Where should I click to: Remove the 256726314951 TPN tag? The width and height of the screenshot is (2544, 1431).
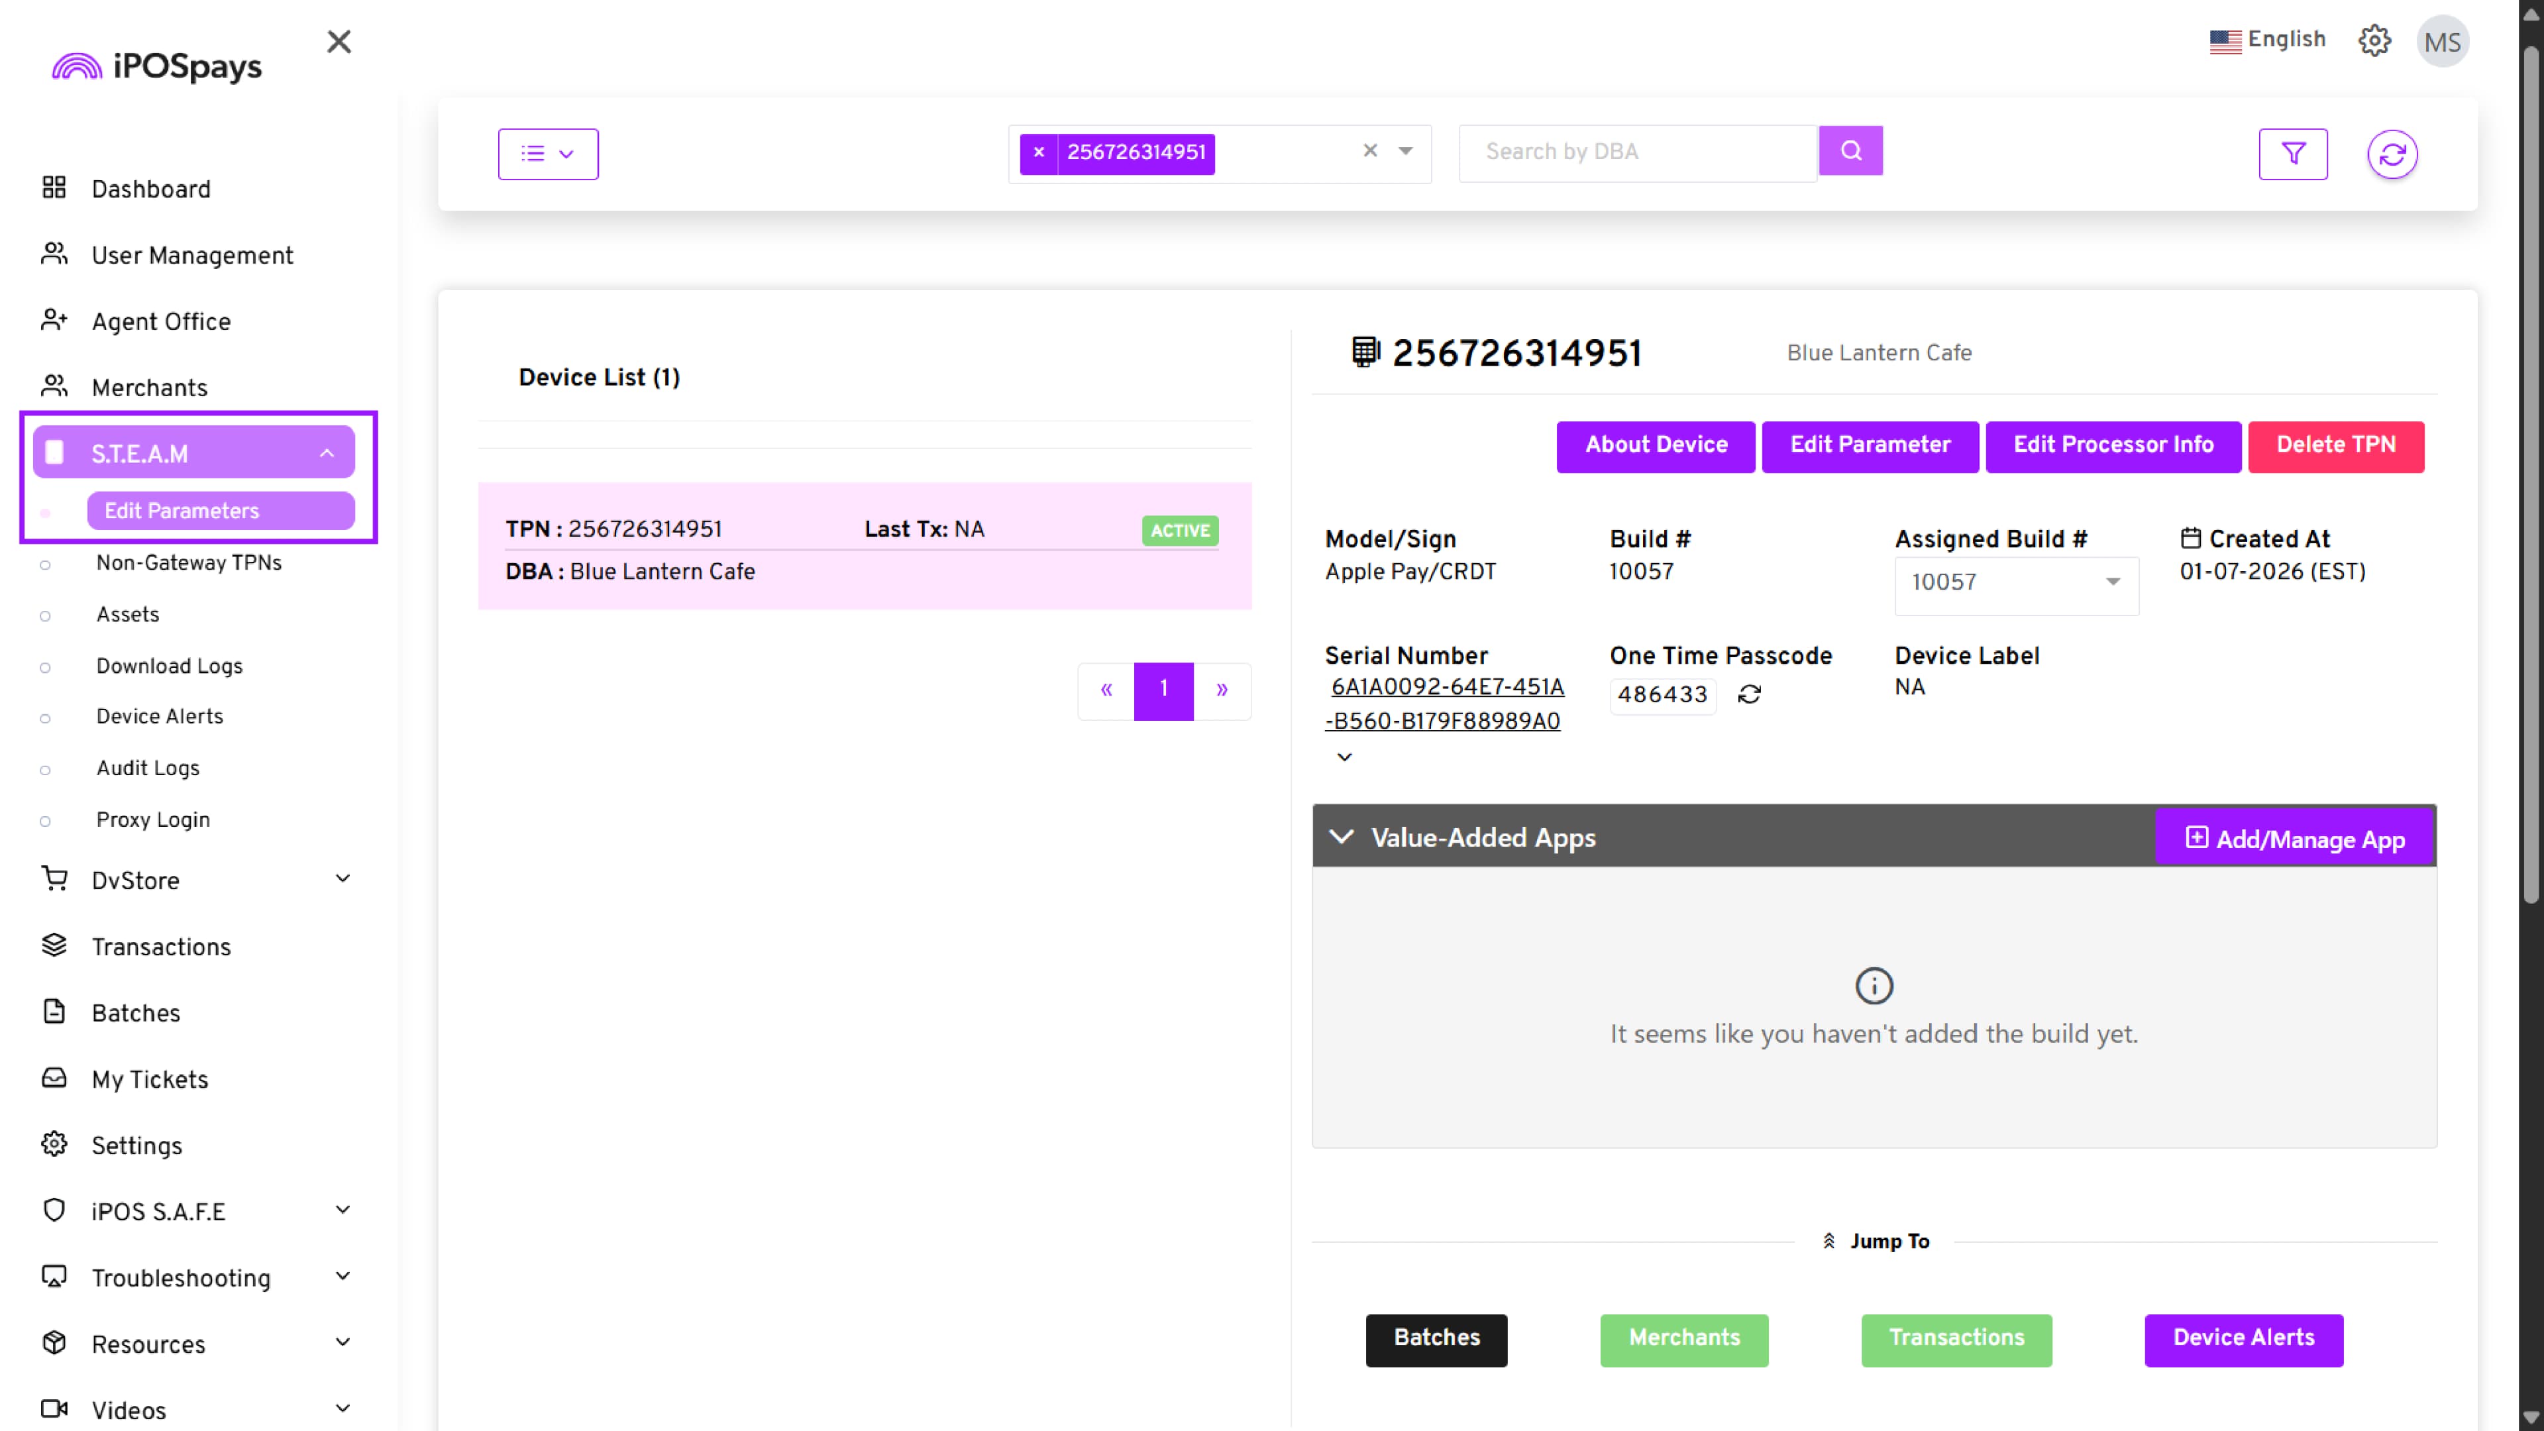point(1038,152)
